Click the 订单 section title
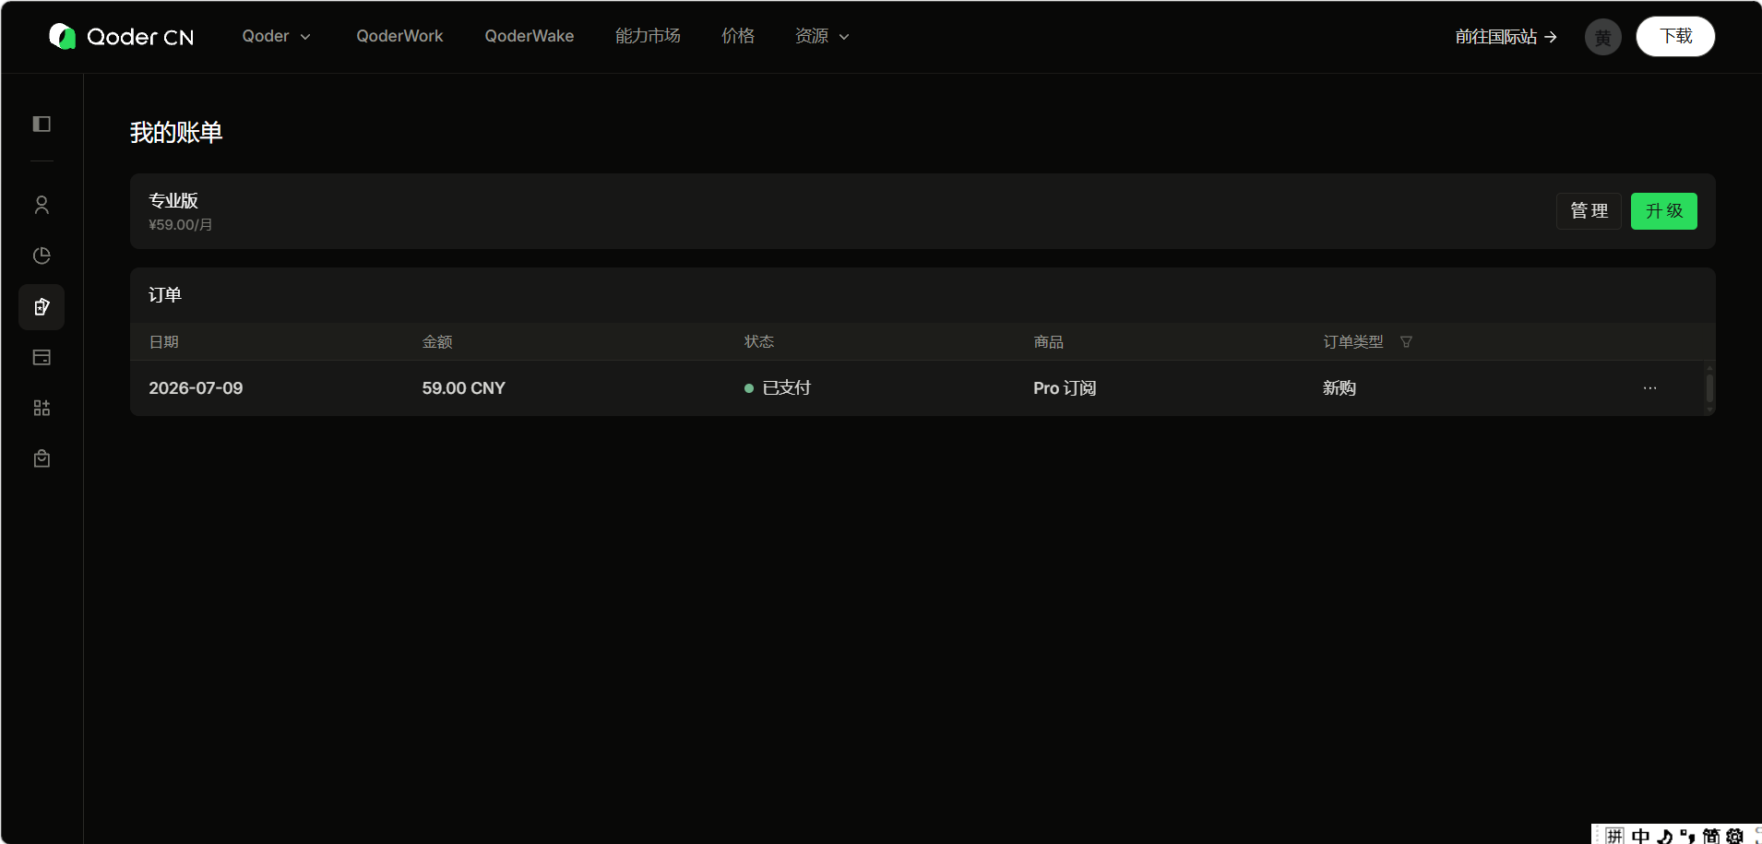 [x=165, y=295]
